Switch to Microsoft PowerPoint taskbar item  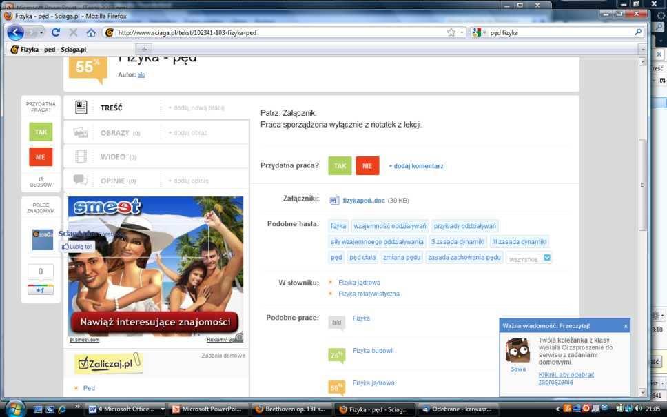[x=208, y=409]
